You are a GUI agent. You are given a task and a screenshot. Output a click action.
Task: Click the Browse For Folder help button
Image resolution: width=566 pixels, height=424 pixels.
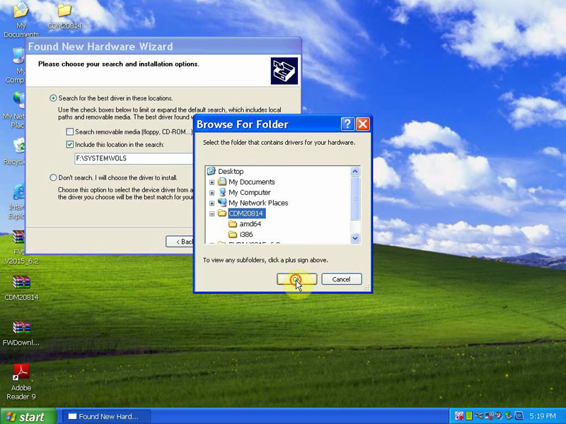pyautogui.click(x=347, y=124)
